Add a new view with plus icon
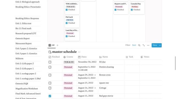 (57, 45)
